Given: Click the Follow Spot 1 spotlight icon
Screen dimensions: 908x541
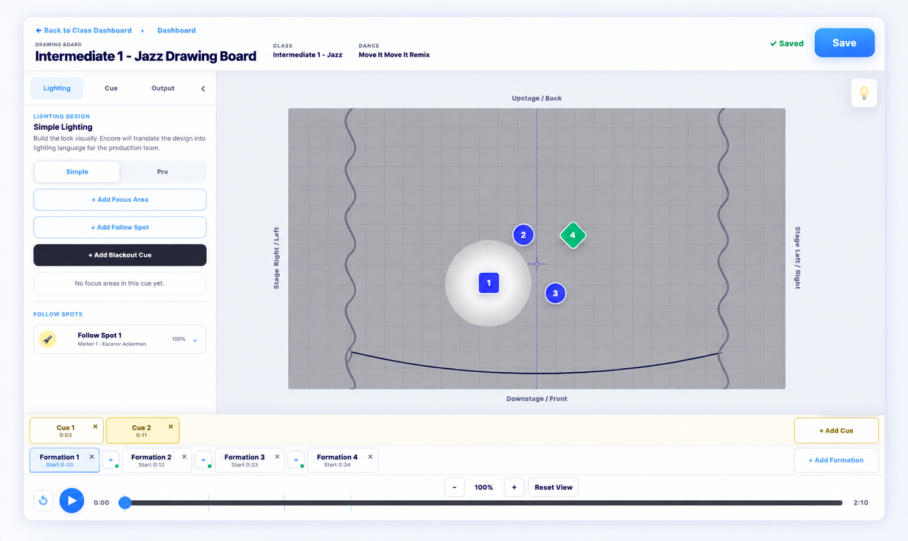Looking at the screenshot, I should tap(48, 339).
